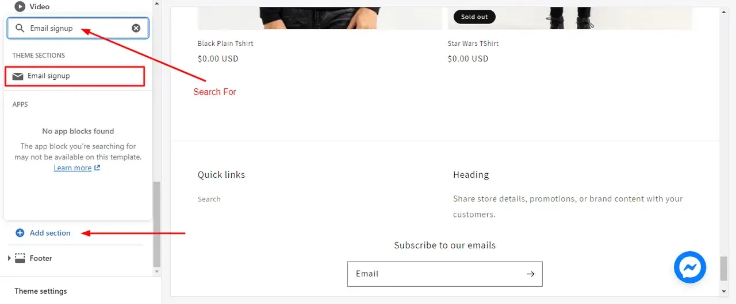Select Email signup theme section

coord(75,76)
